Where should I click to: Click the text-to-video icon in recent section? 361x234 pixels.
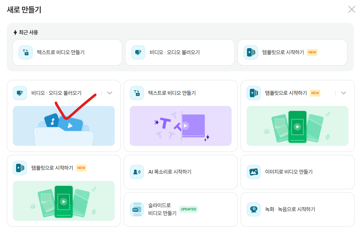(x=25, y=52)
